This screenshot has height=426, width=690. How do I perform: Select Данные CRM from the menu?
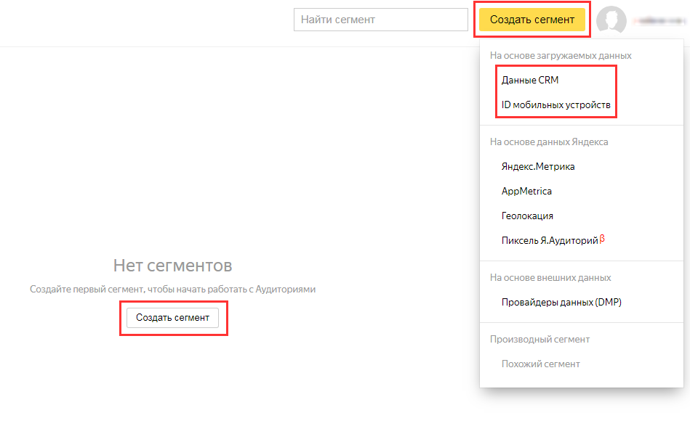[x=530, y=80]
